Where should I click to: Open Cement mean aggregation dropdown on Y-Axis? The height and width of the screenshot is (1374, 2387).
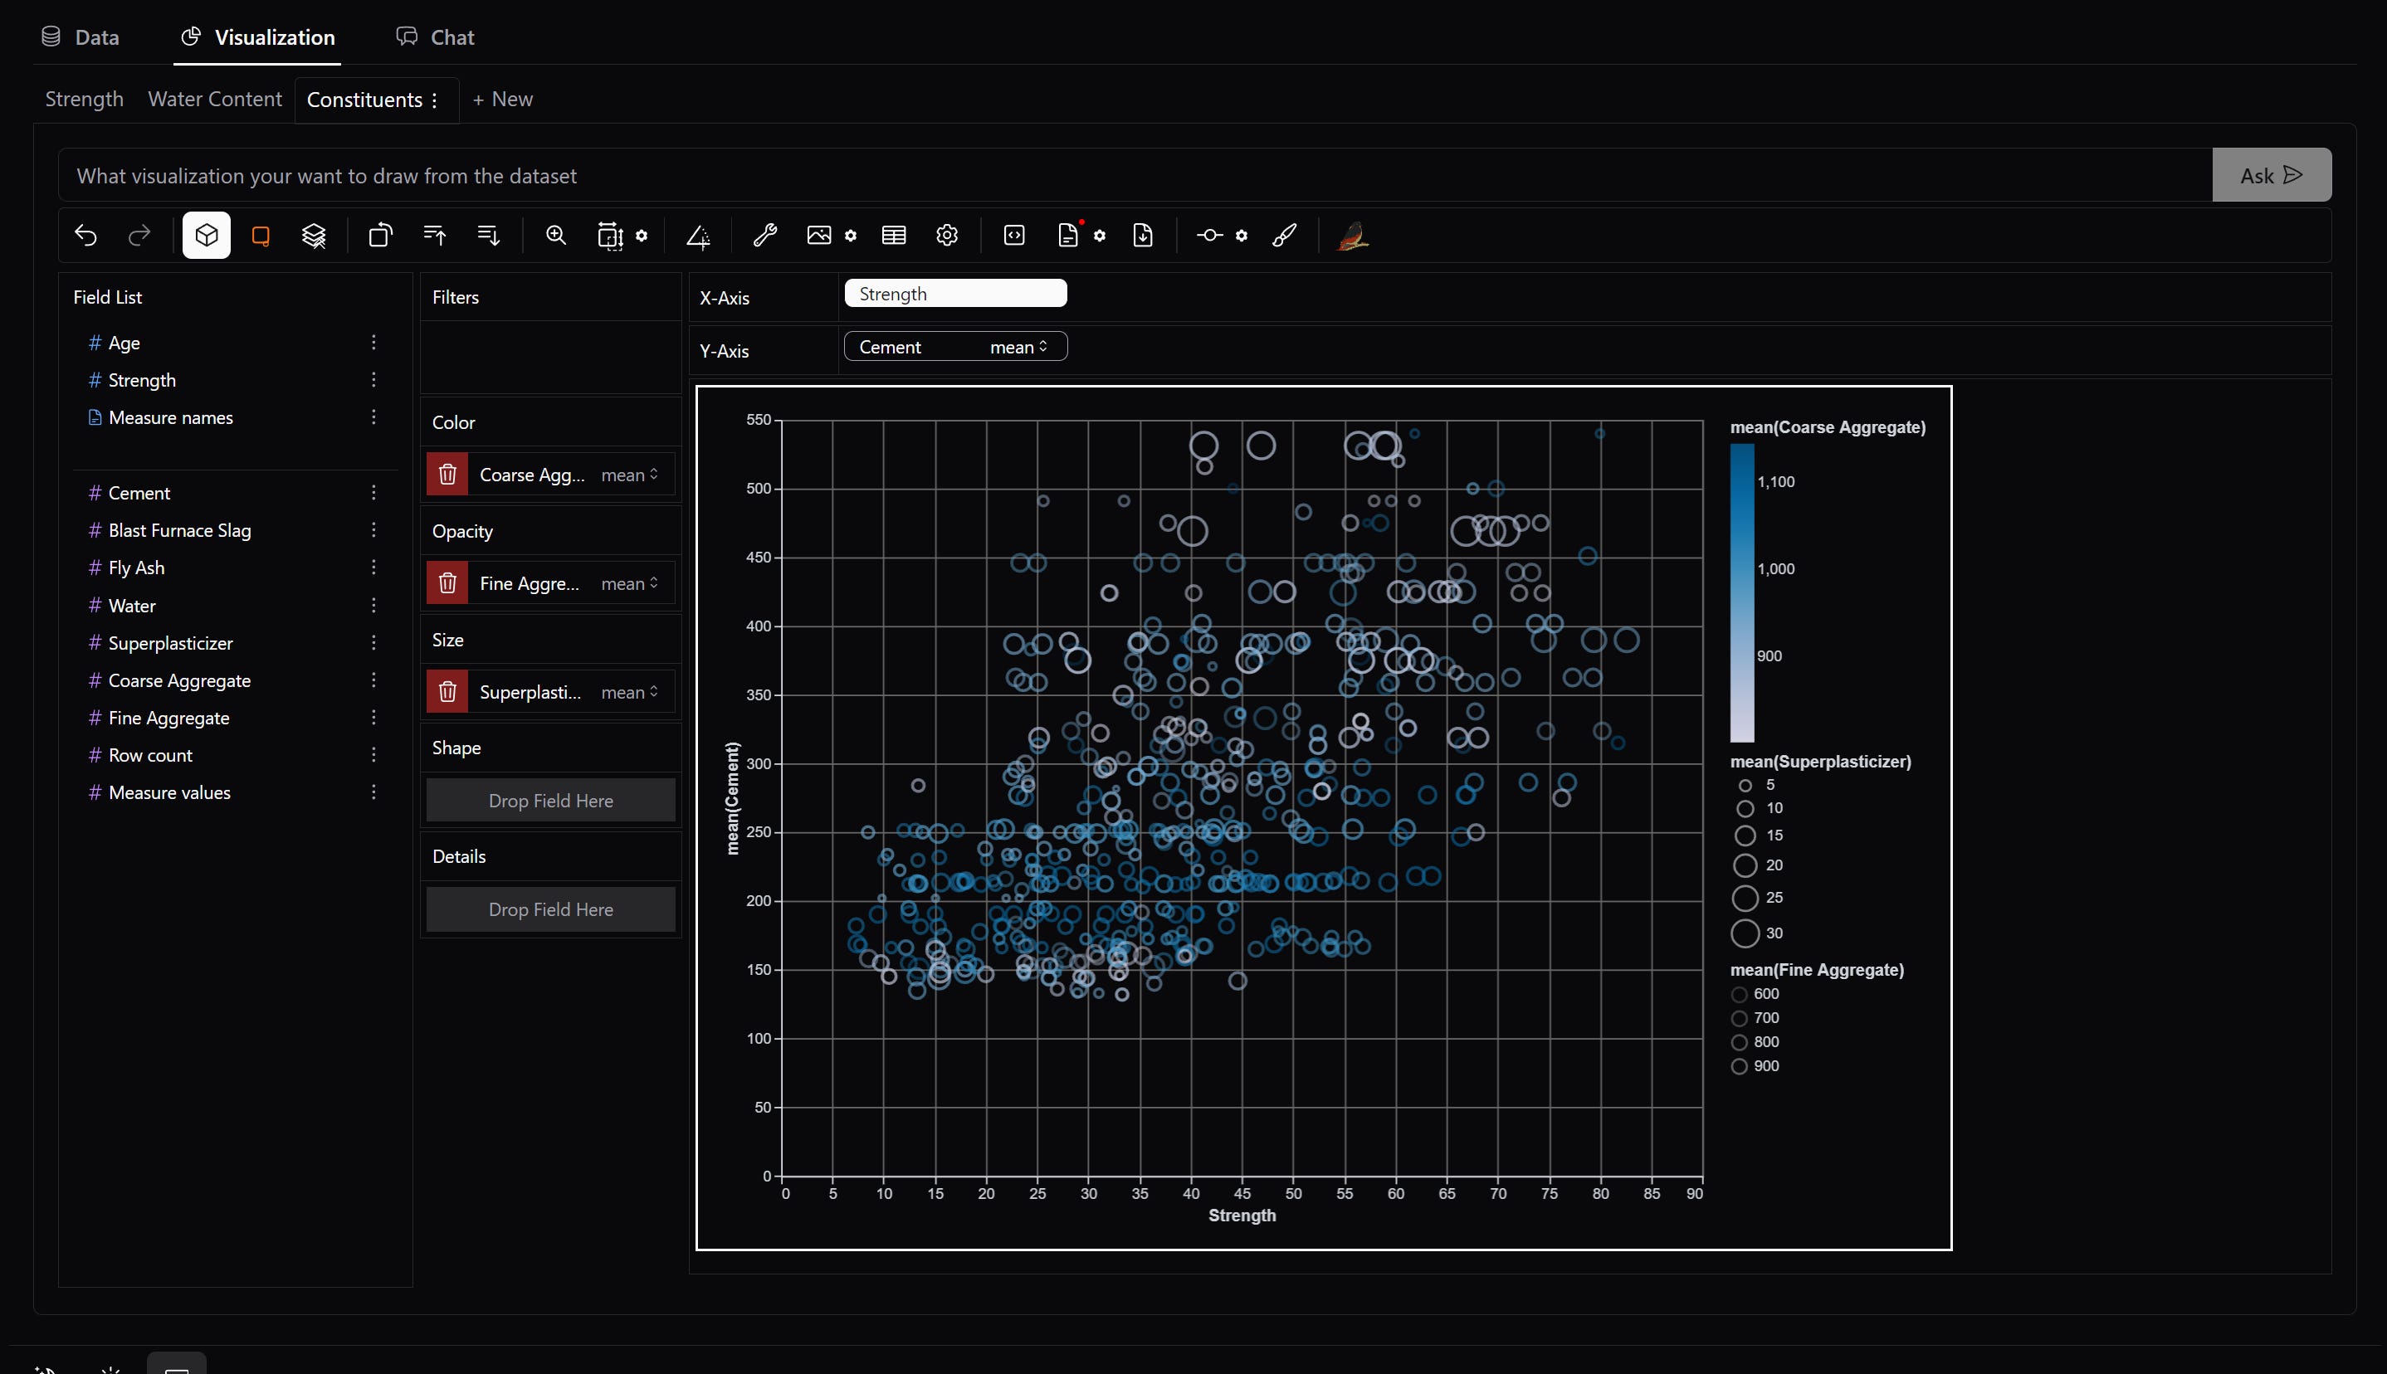click(1018, 348)
